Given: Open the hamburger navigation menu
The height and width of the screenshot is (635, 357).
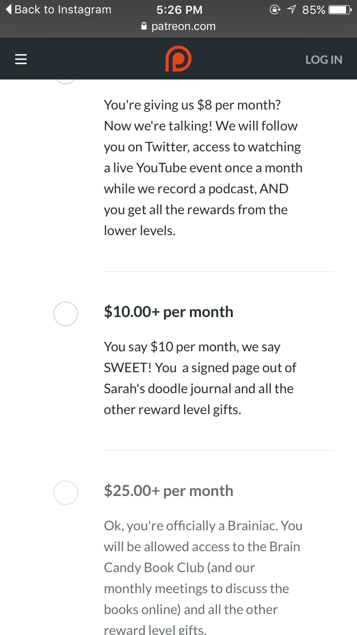Looking at the screenshot, I should tap(20, 59).
